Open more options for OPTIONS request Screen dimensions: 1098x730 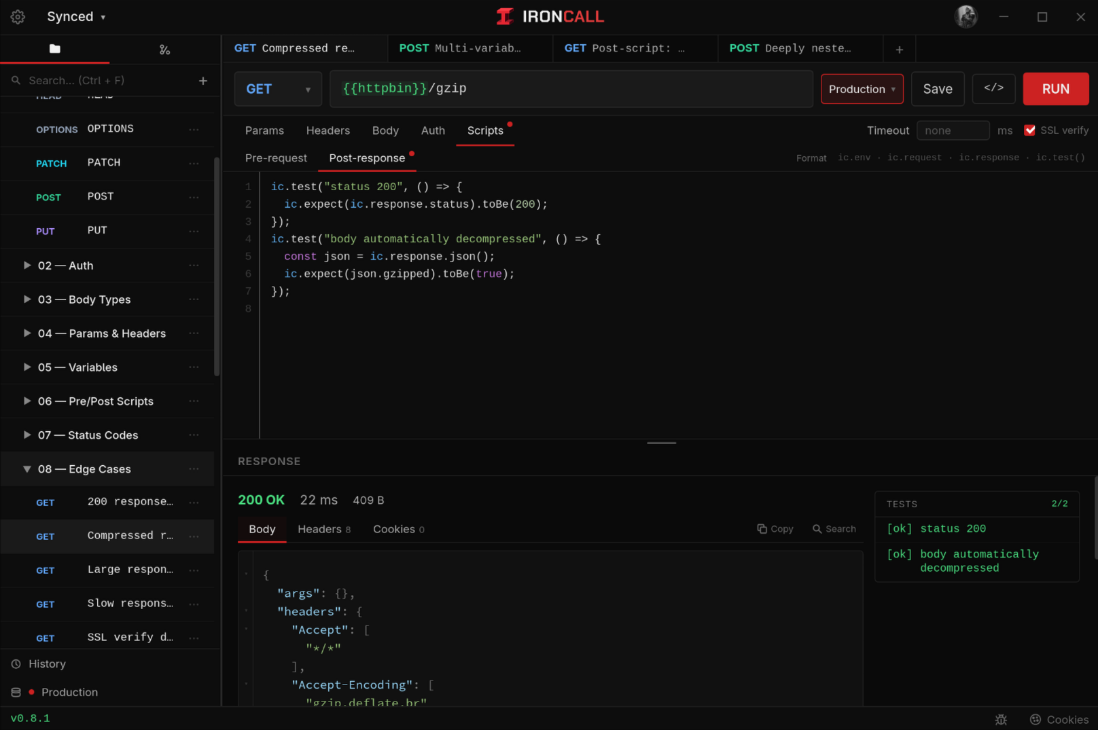point(194,129)
